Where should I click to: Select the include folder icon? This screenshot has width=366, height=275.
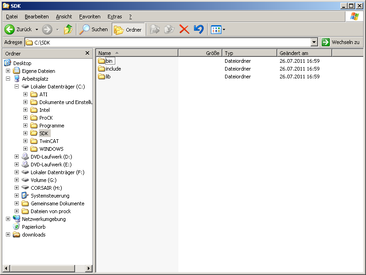[x=101, y=69]
